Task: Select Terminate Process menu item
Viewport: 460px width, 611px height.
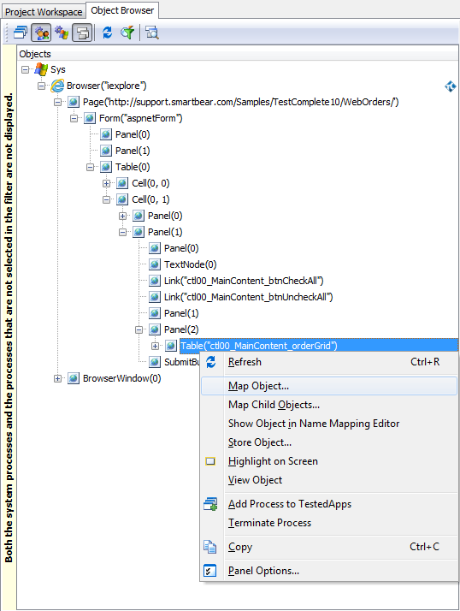Action: 329,523
